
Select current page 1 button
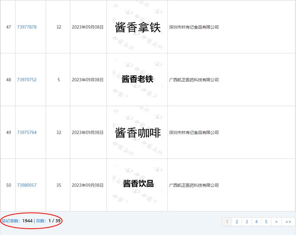[x=227, y=222]
